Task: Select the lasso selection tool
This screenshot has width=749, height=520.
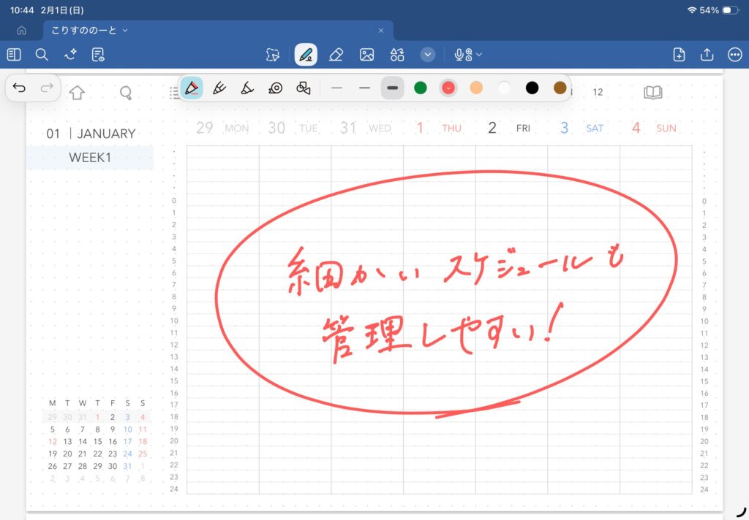Action: pos(274,55)
